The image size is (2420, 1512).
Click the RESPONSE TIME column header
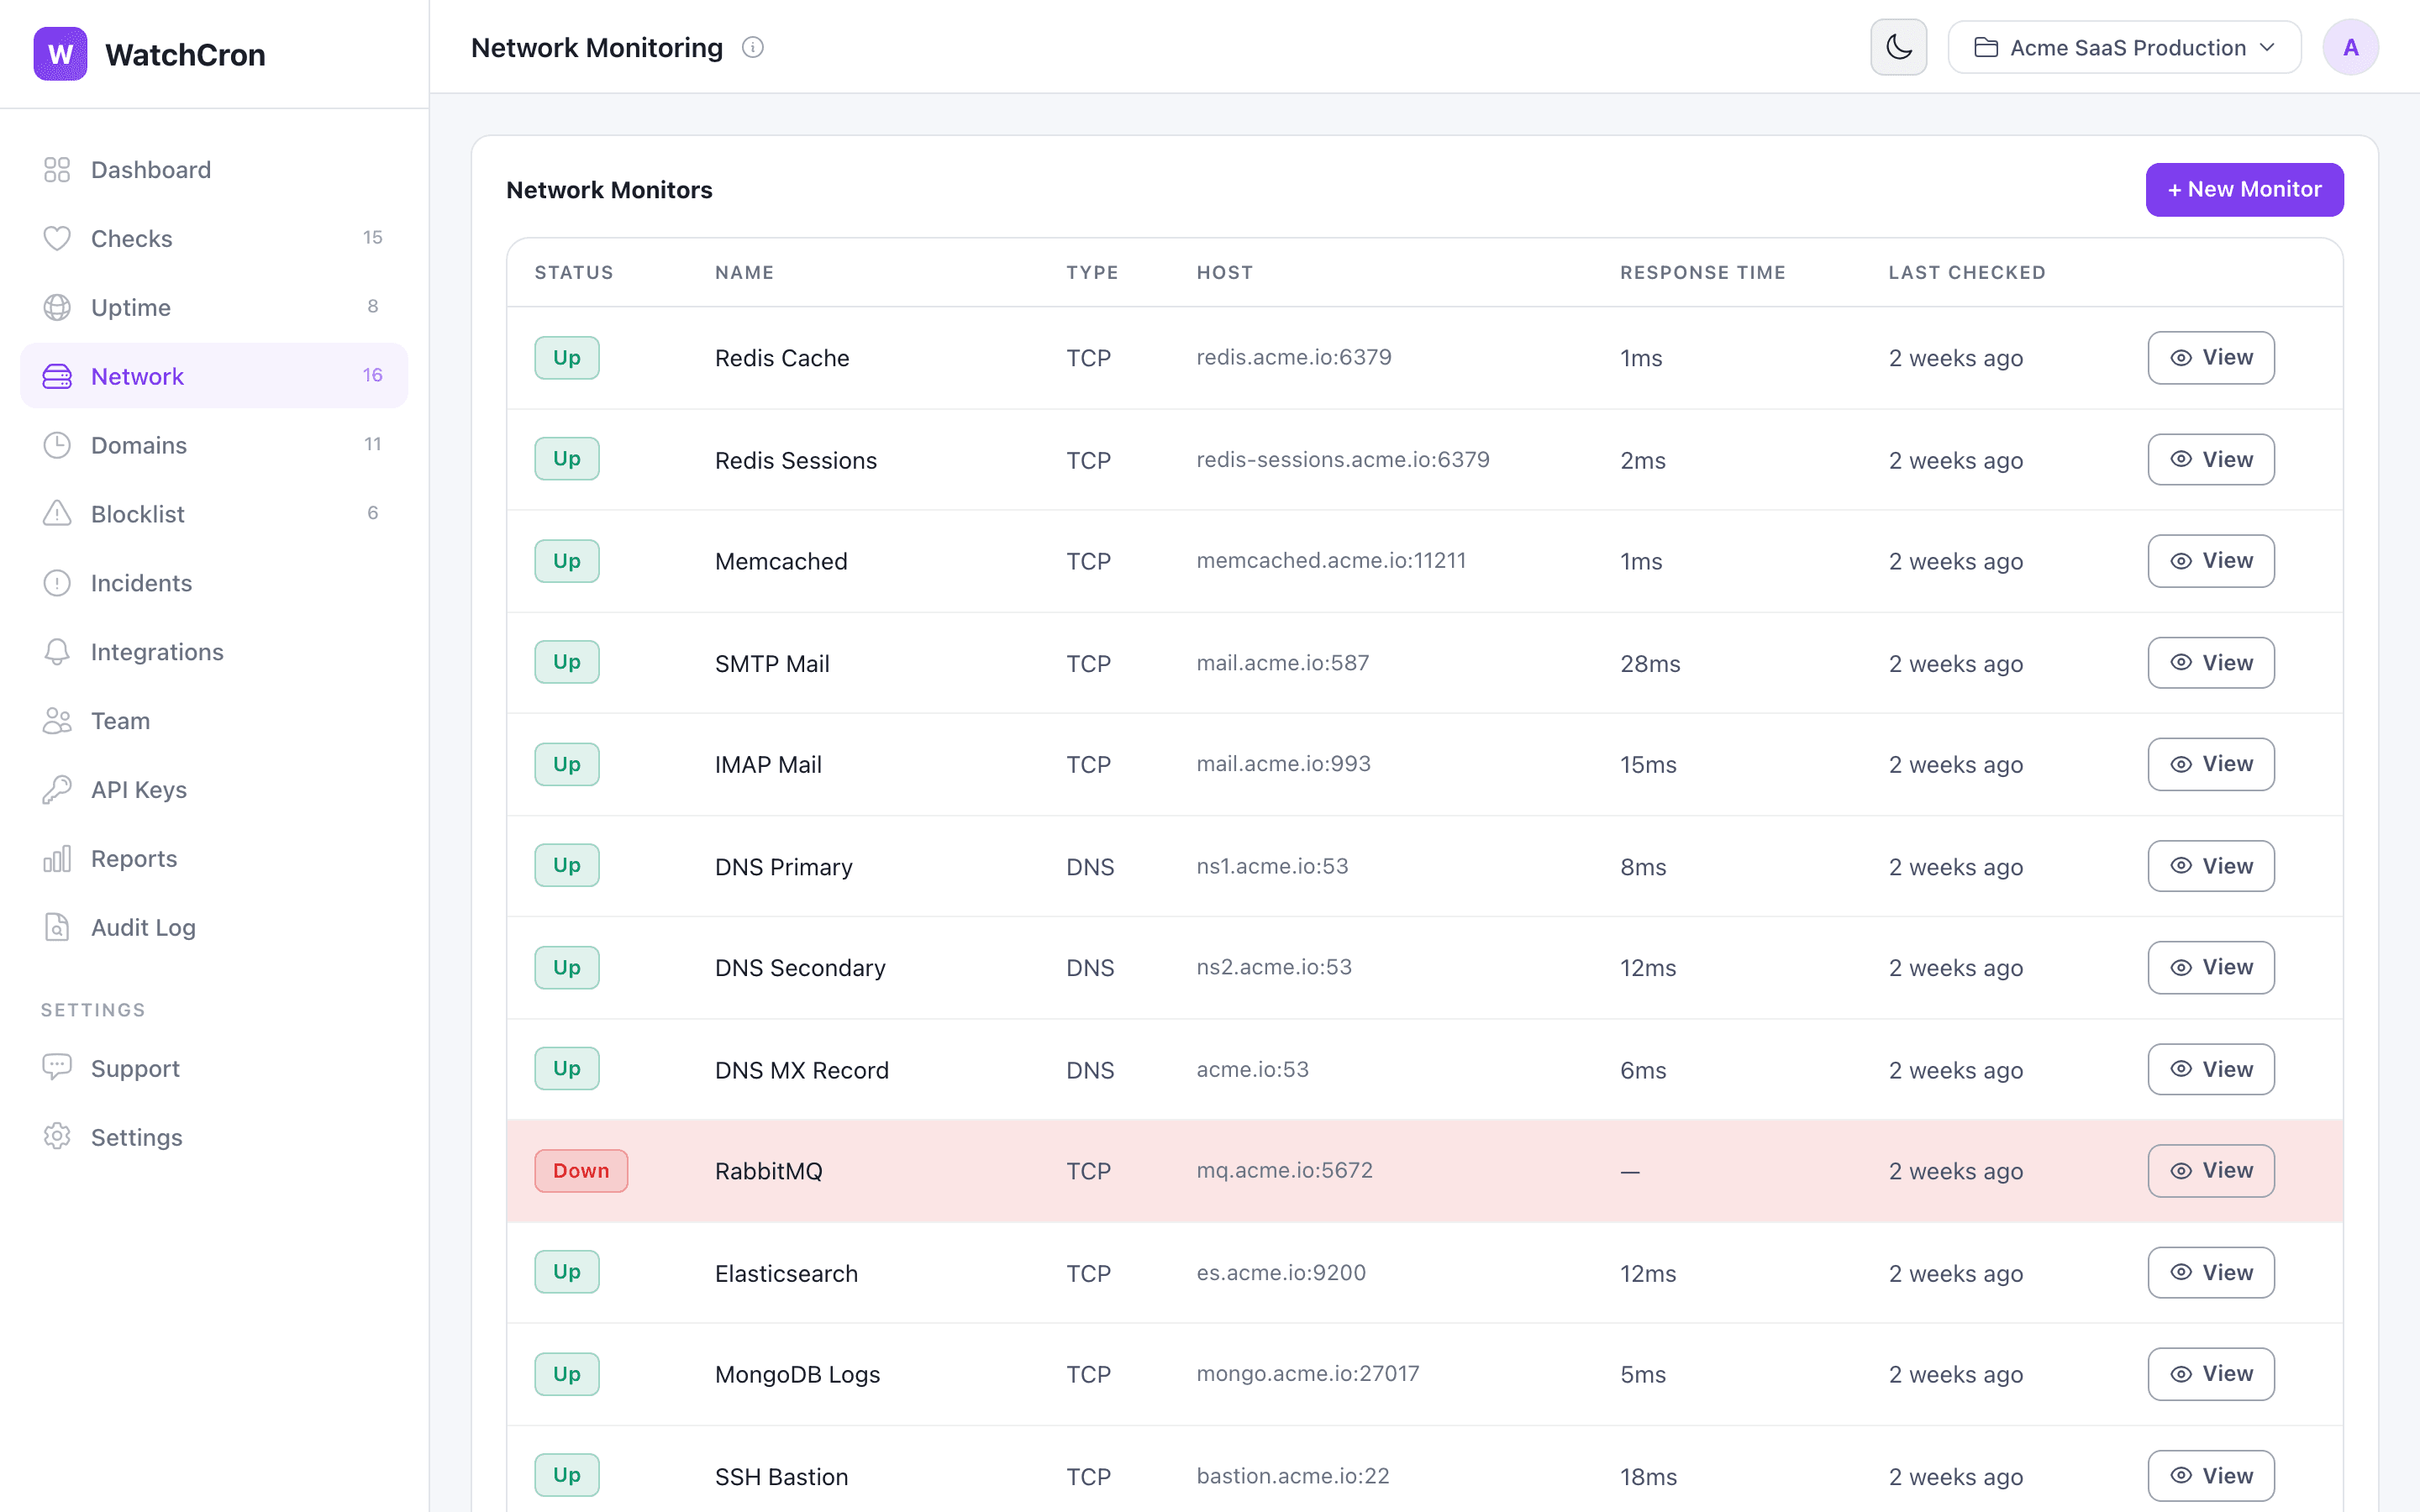[1702, 272]
